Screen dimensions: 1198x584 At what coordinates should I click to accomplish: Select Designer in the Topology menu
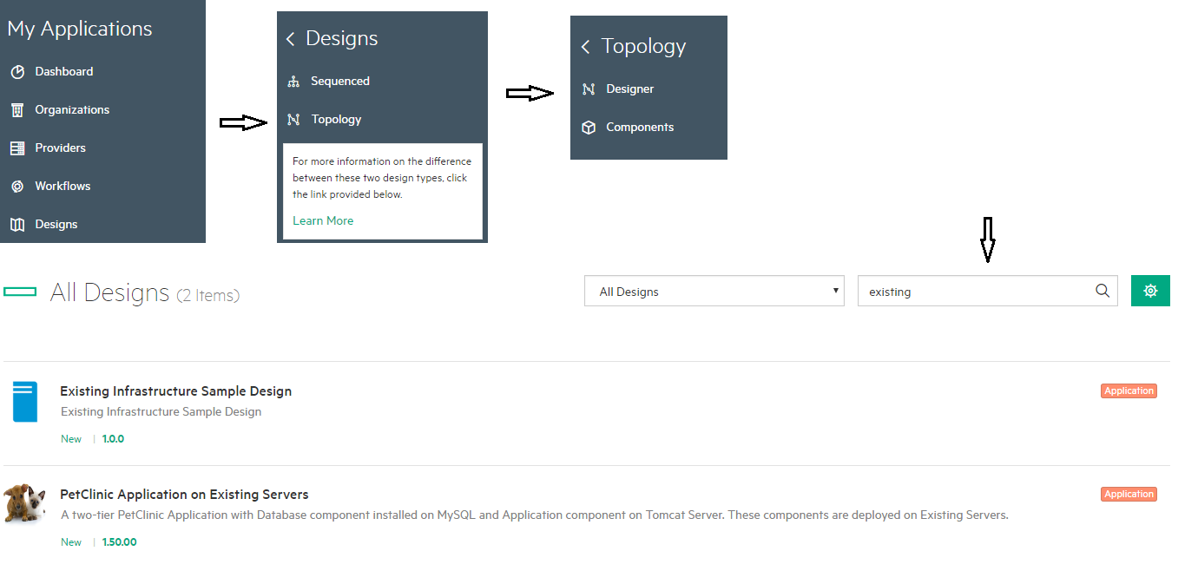[x=629, y=89]
